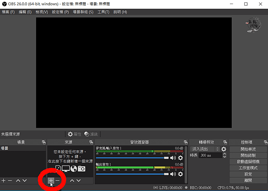Remove selected source with the minus button

[x=58, y=180]
